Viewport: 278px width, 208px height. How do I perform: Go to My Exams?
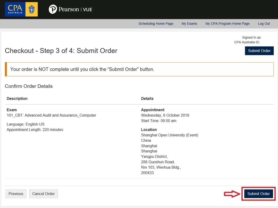(189, 24)
